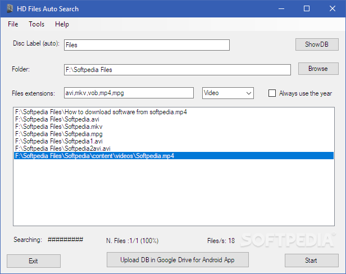
Task: Select the 'Softpedia.avi' list row
Action: [x=174, y=119]
